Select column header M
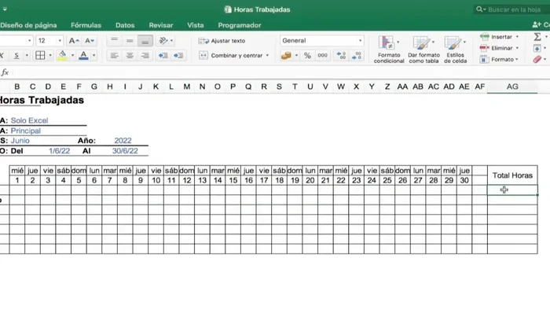Image resolution: width=550 pixels, height=317 pixels. pyautogui.click(x=187, y=87)
